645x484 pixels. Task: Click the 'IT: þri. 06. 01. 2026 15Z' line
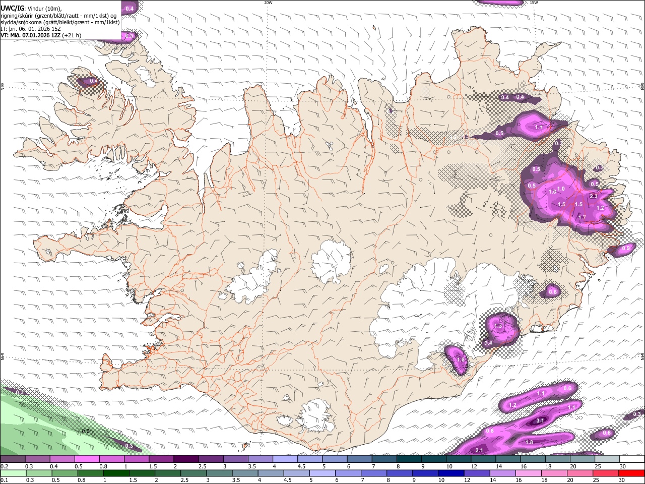(x=31, y=29)
